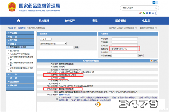This screenshot has height=112, width=169.
Task: Open the 医疗器械 navigation menu
Action: 121,21
